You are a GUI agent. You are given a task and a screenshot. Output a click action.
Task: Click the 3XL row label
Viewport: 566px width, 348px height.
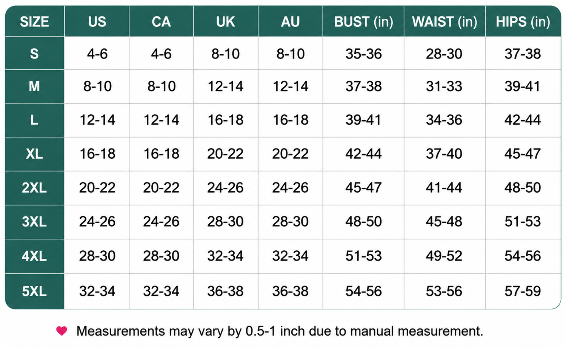(x=34, y=222)
